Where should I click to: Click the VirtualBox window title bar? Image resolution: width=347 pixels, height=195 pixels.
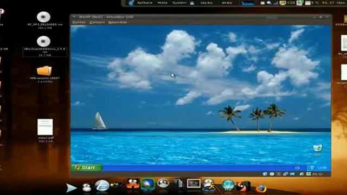(x=200, y=17)
